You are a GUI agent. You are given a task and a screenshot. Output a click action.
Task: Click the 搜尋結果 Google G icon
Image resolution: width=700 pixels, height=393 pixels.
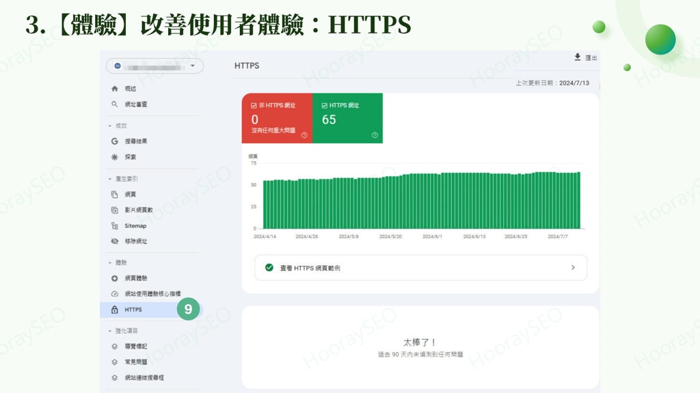114,141
